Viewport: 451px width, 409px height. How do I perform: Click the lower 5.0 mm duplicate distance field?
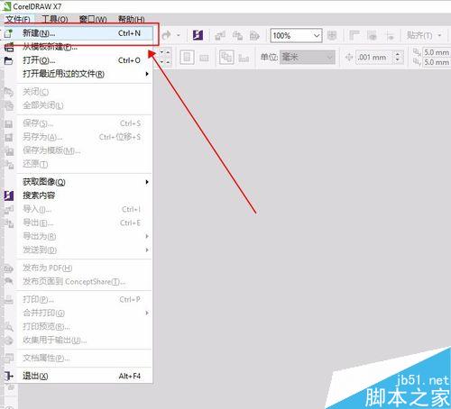[x=436, y=62]
